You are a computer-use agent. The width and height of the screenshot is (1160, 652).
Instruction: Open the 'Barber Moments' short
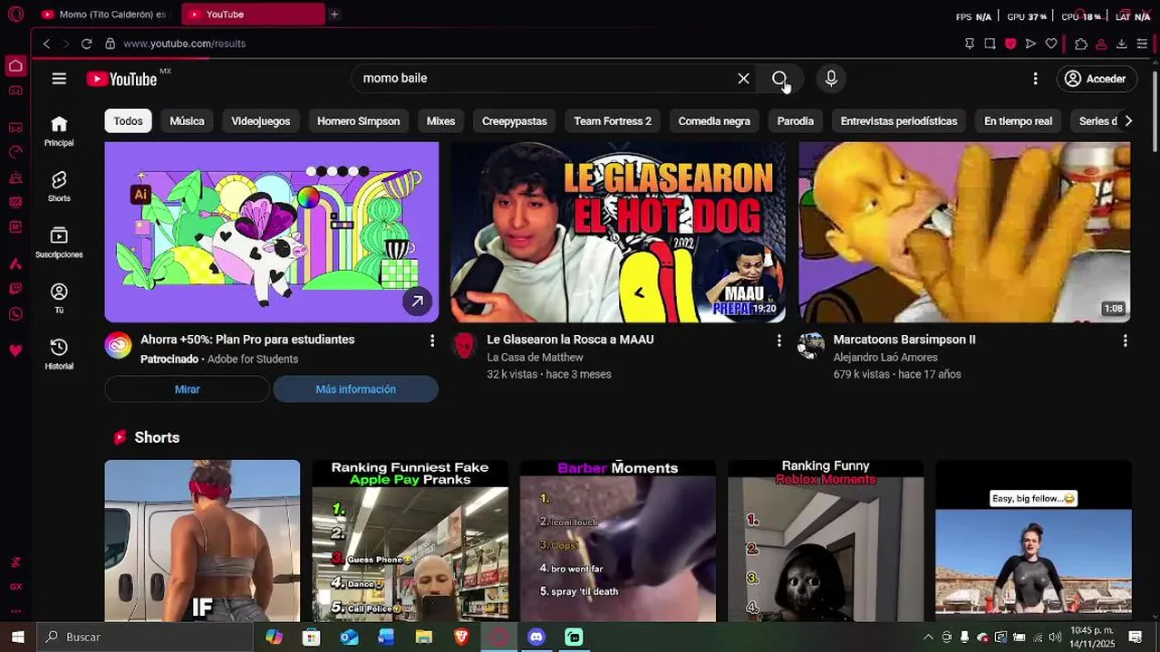coord(617,541)
